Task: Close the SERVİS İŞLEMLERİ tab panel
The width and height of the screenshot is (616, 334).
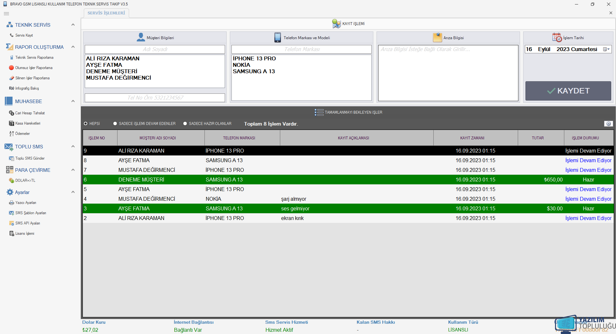Action: (611, 13)
